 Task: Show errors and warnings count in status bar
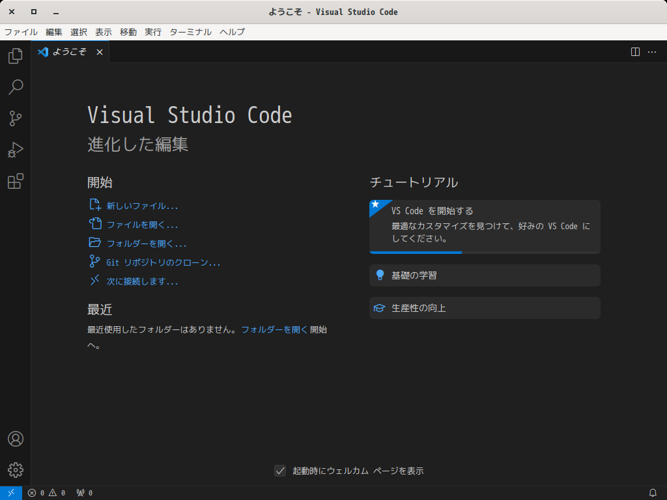(47, 493)
